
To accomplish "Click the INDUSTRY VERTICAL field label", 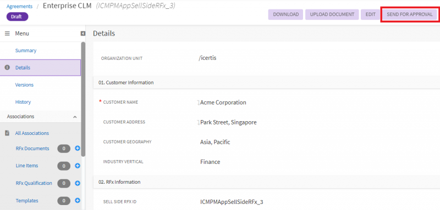I will pyautogui.click(x=123, y=162).
